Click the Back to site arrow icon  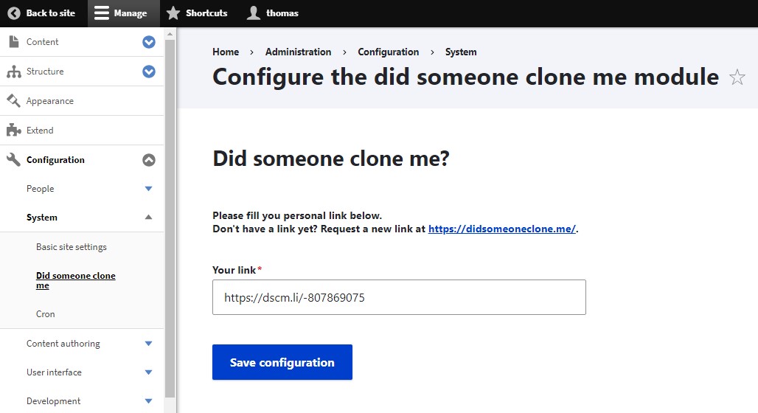(14, 13)
